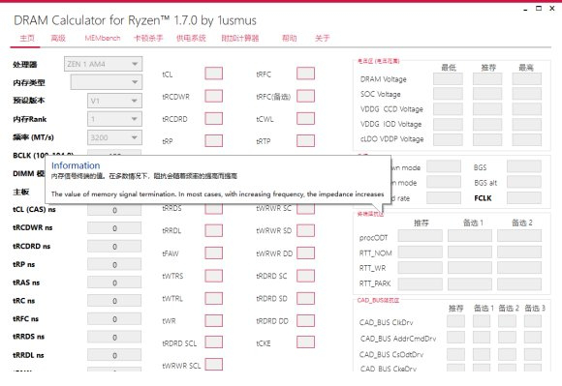Screen dimensions: 562x386
Task: Open the 帮助 tab
Action: 290,38
